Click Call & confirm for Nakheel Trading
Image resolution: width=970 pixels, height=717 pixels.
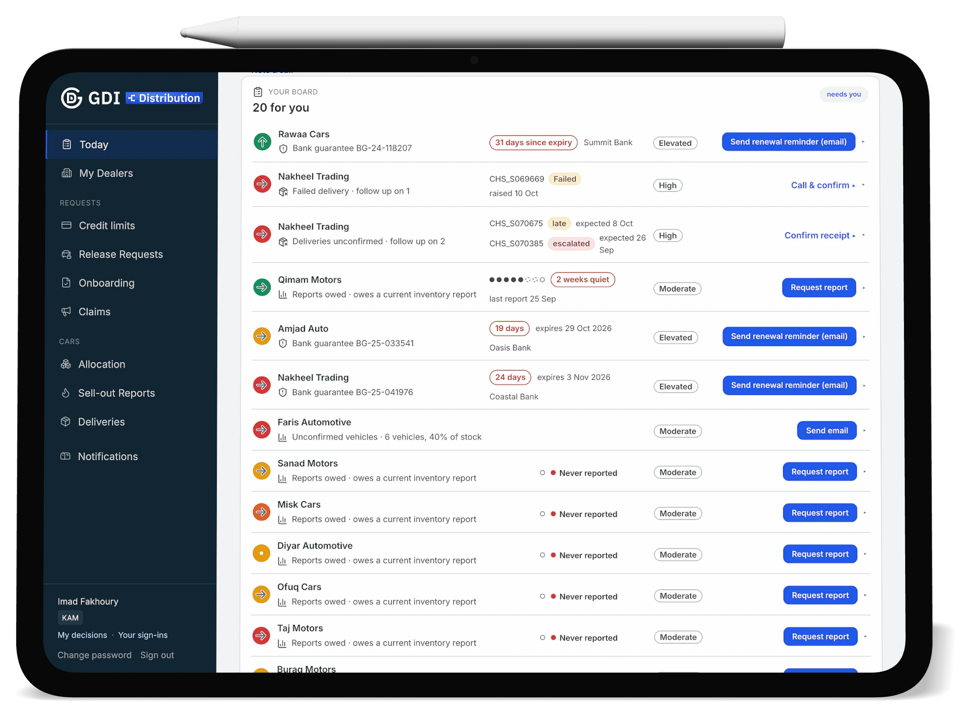[823, 185]
